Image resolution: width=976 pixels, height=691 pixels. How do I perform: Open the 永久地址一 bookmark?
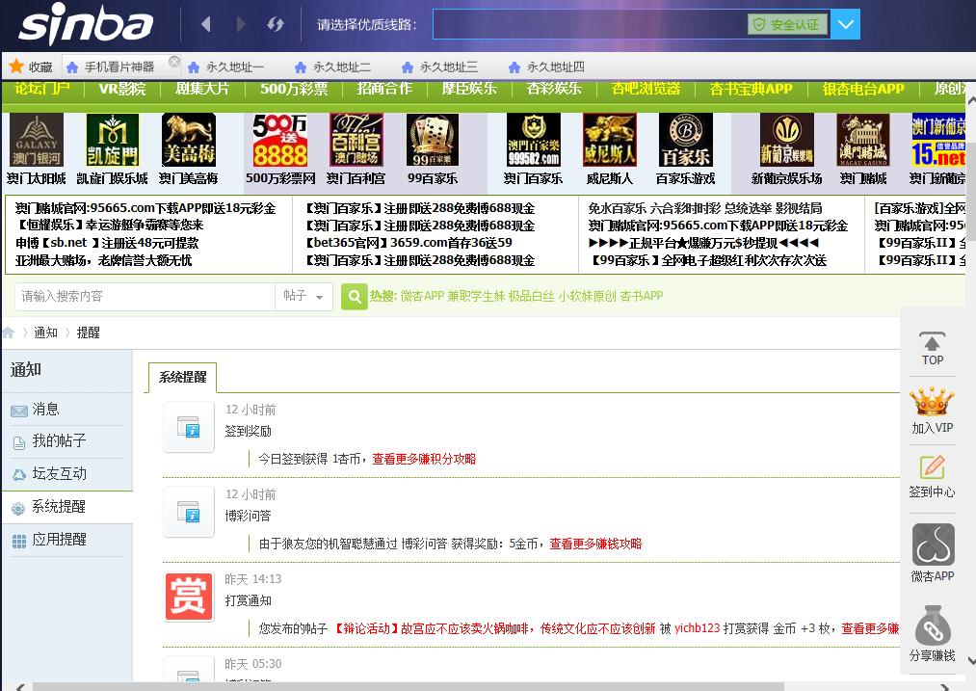point(226,66)
